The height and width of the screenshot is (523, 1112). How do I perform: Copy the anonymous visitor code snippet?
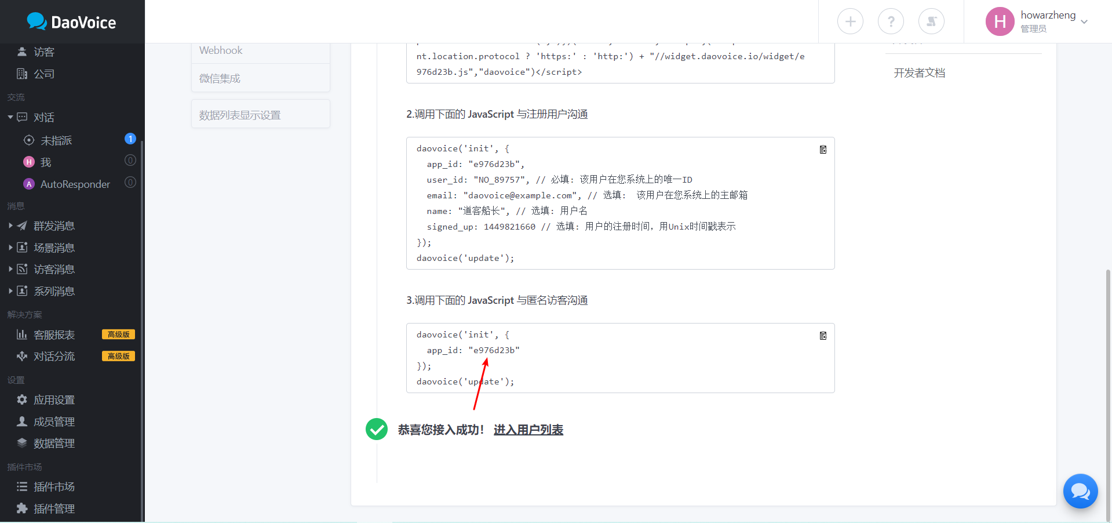(823, 336)
